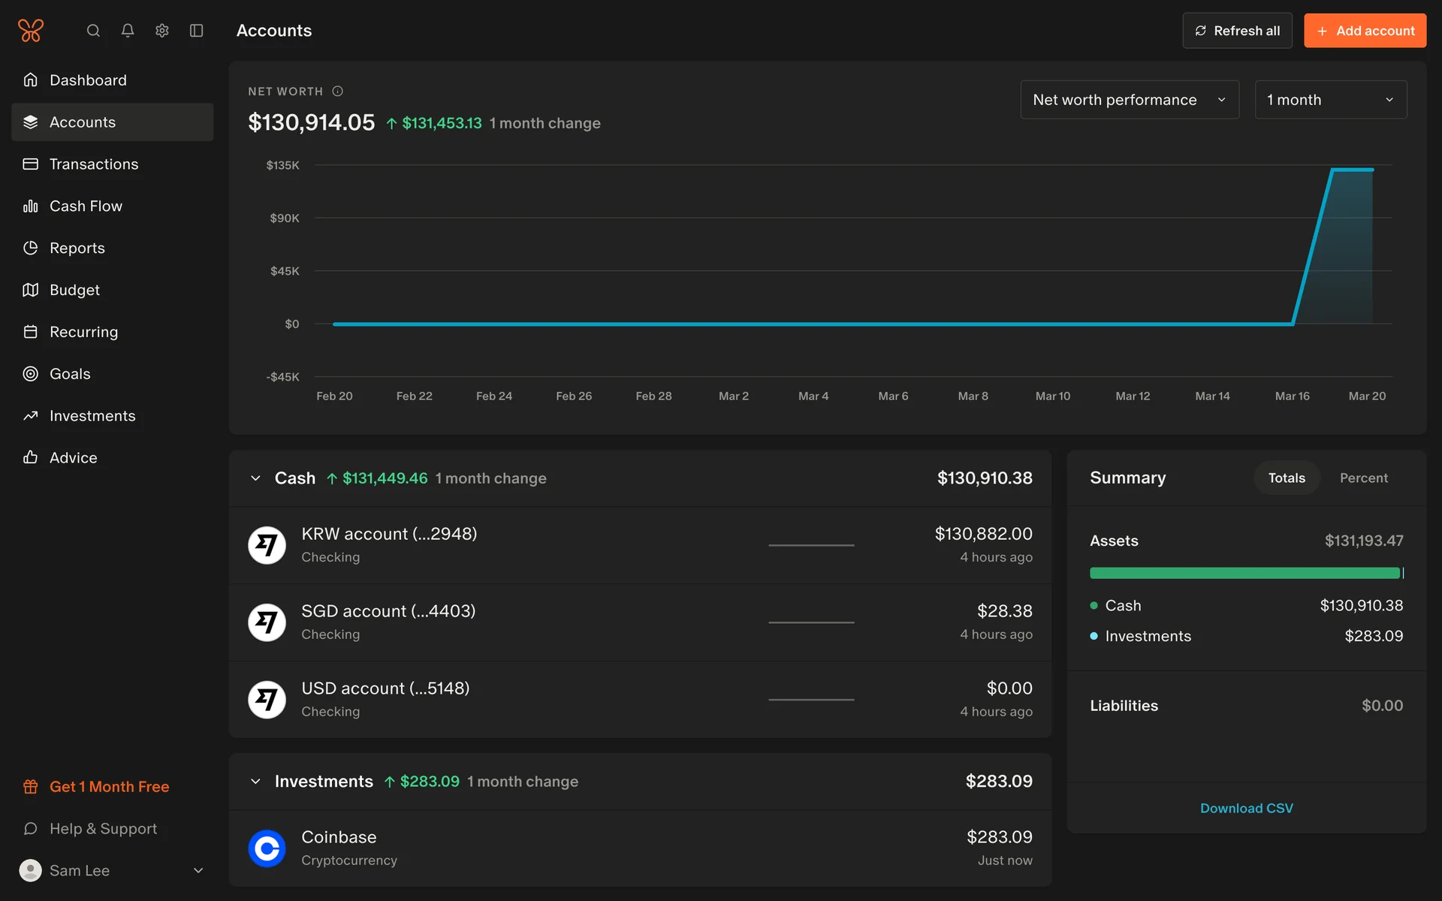Open settings gear icon

(162, 31)
